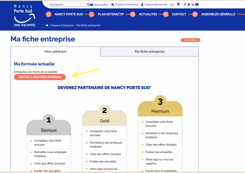Viewport: 245px width, 173px height.
Task: Click 'Publier des actualités' in Gold card
Action: (x=103, y=162)
